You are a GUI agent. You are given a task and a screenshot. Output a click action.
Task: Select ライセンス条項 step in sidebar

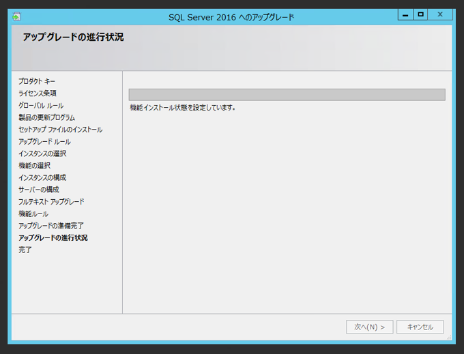(x=38, y=93)
